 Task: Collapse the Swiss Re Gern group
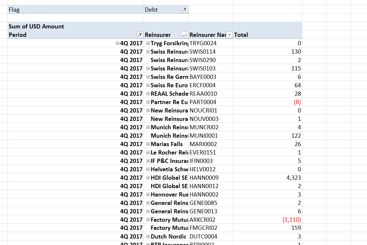click(148, 77)
